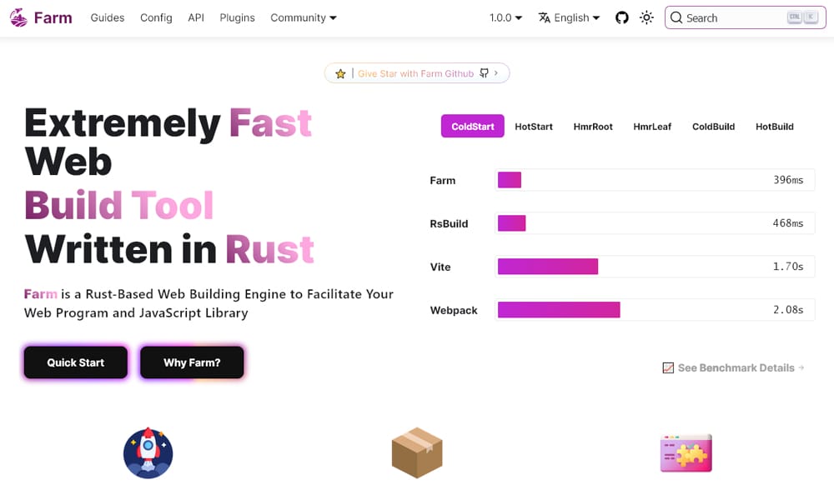Switch benchmark to HotStart mode
Viewport: 834px width, 500px height.
coord(533,127)
